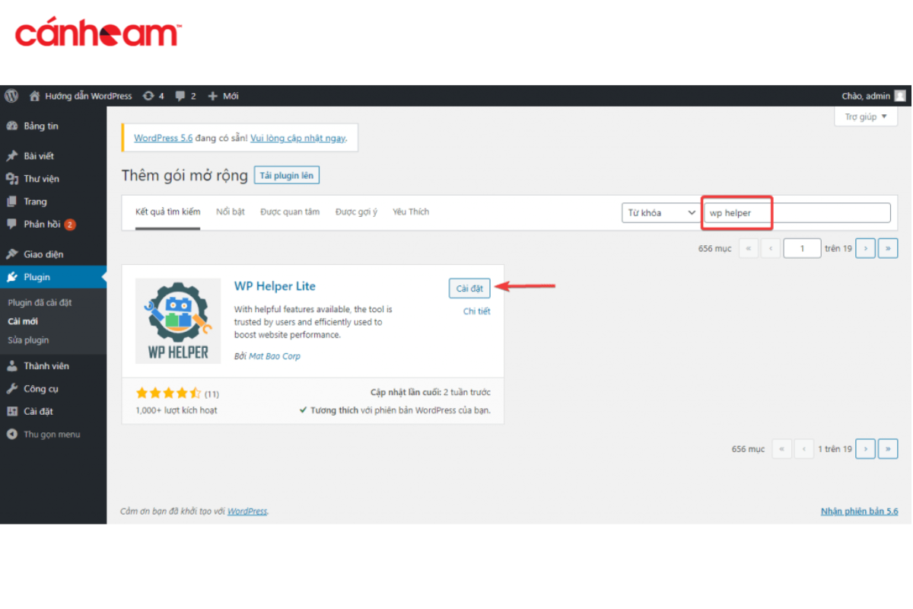The height and width of the screenshot is (609, 913).
Task: Go to last page in top pagination
Action: tap(888, 248)
